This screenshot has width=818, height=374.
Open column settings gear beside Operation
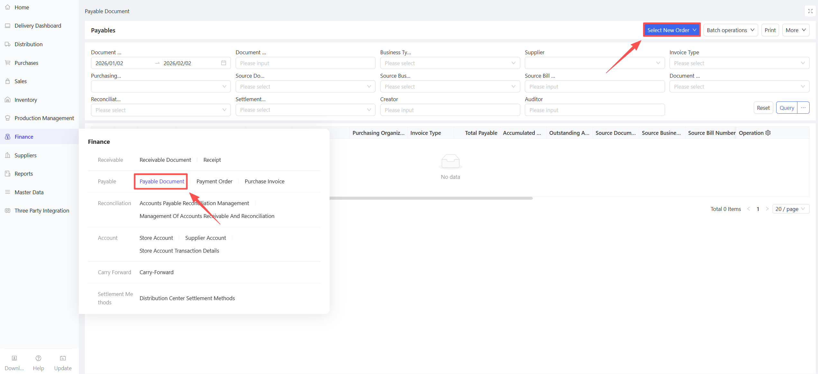point(768,133)
